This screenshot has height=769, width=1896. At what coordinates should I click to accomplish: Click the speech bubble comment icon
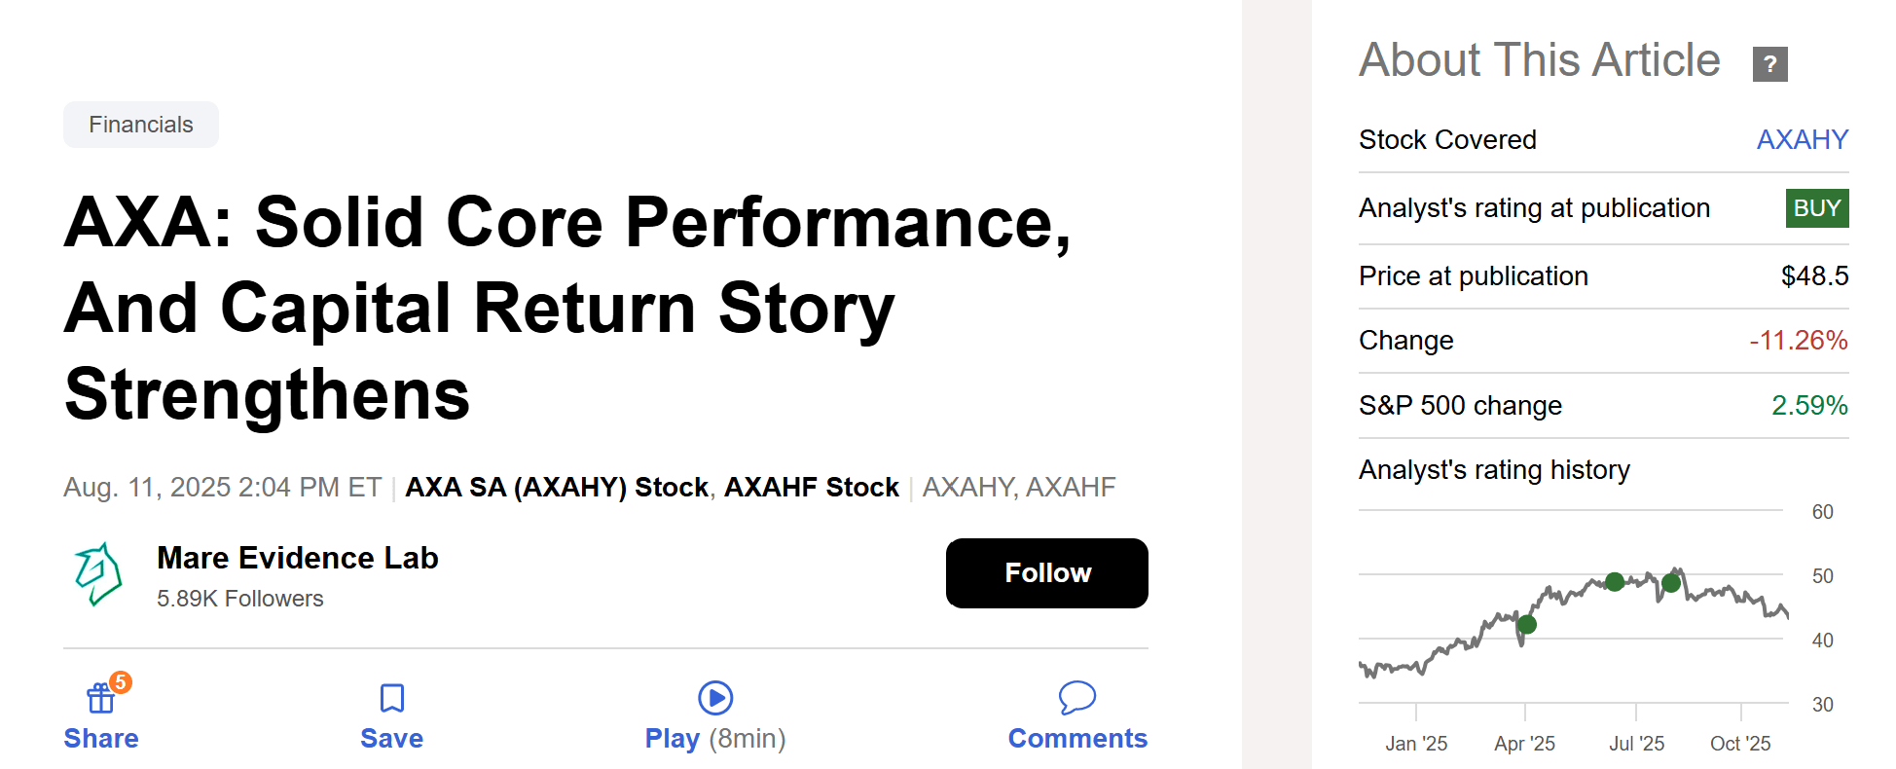[1076, 697]
